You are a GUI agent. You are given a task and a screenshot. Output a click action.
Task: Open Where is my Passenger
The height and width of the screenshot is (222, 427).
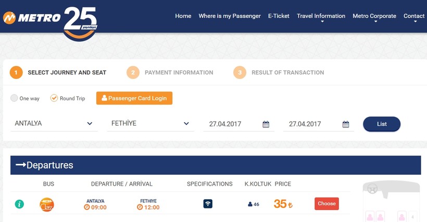click(x=230, y=16)
